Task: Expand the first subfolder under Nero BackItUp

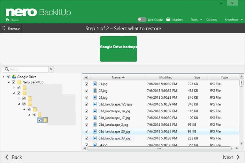Action: [x=14, y=87]
